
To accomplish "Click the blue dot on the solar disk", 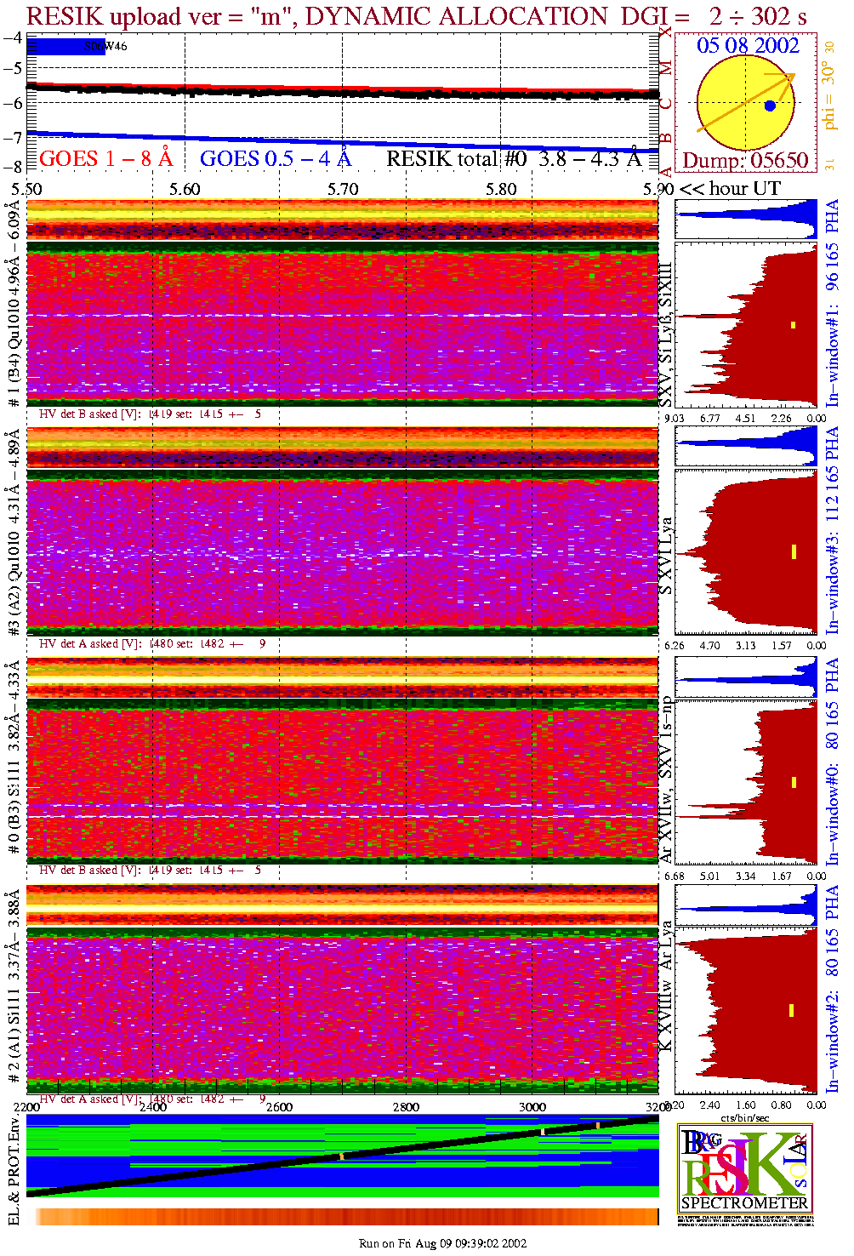I will (770, 106).
